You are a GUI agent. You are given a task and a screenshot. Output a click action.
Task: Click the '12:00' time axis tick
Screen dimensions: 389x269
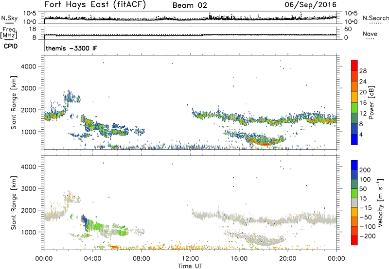190,259
